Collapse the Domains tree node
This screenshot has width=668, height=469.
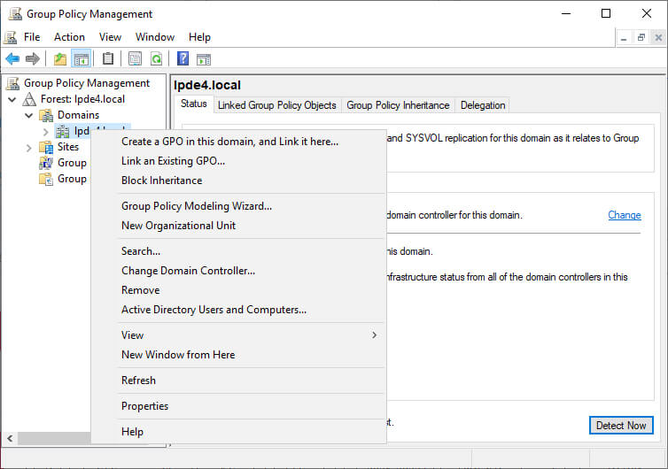[x=28, y=115]
